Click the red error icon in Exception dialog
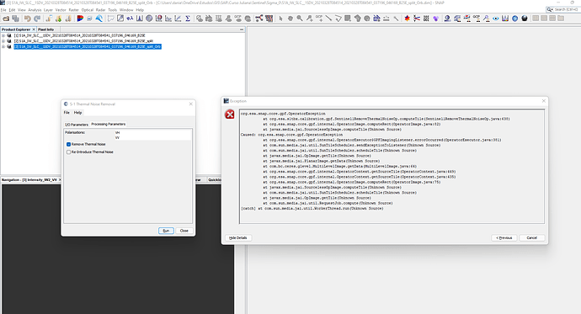 pyautogui.click(x=230, y=114)
